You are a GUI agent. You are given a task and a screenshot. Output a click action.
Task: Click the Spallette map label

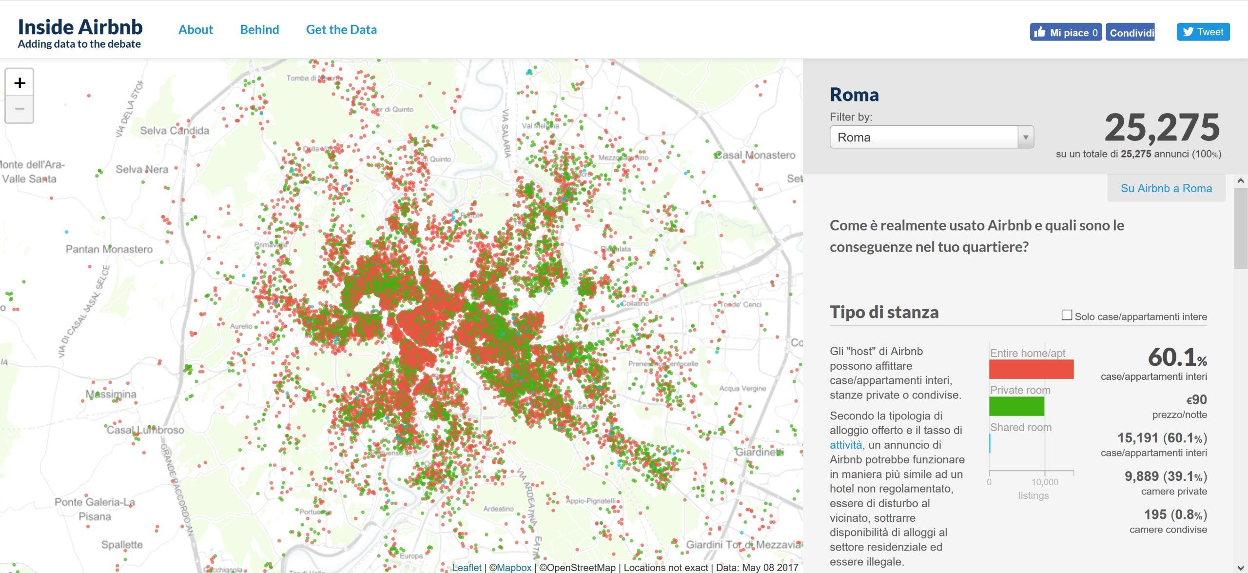point(122,545)
